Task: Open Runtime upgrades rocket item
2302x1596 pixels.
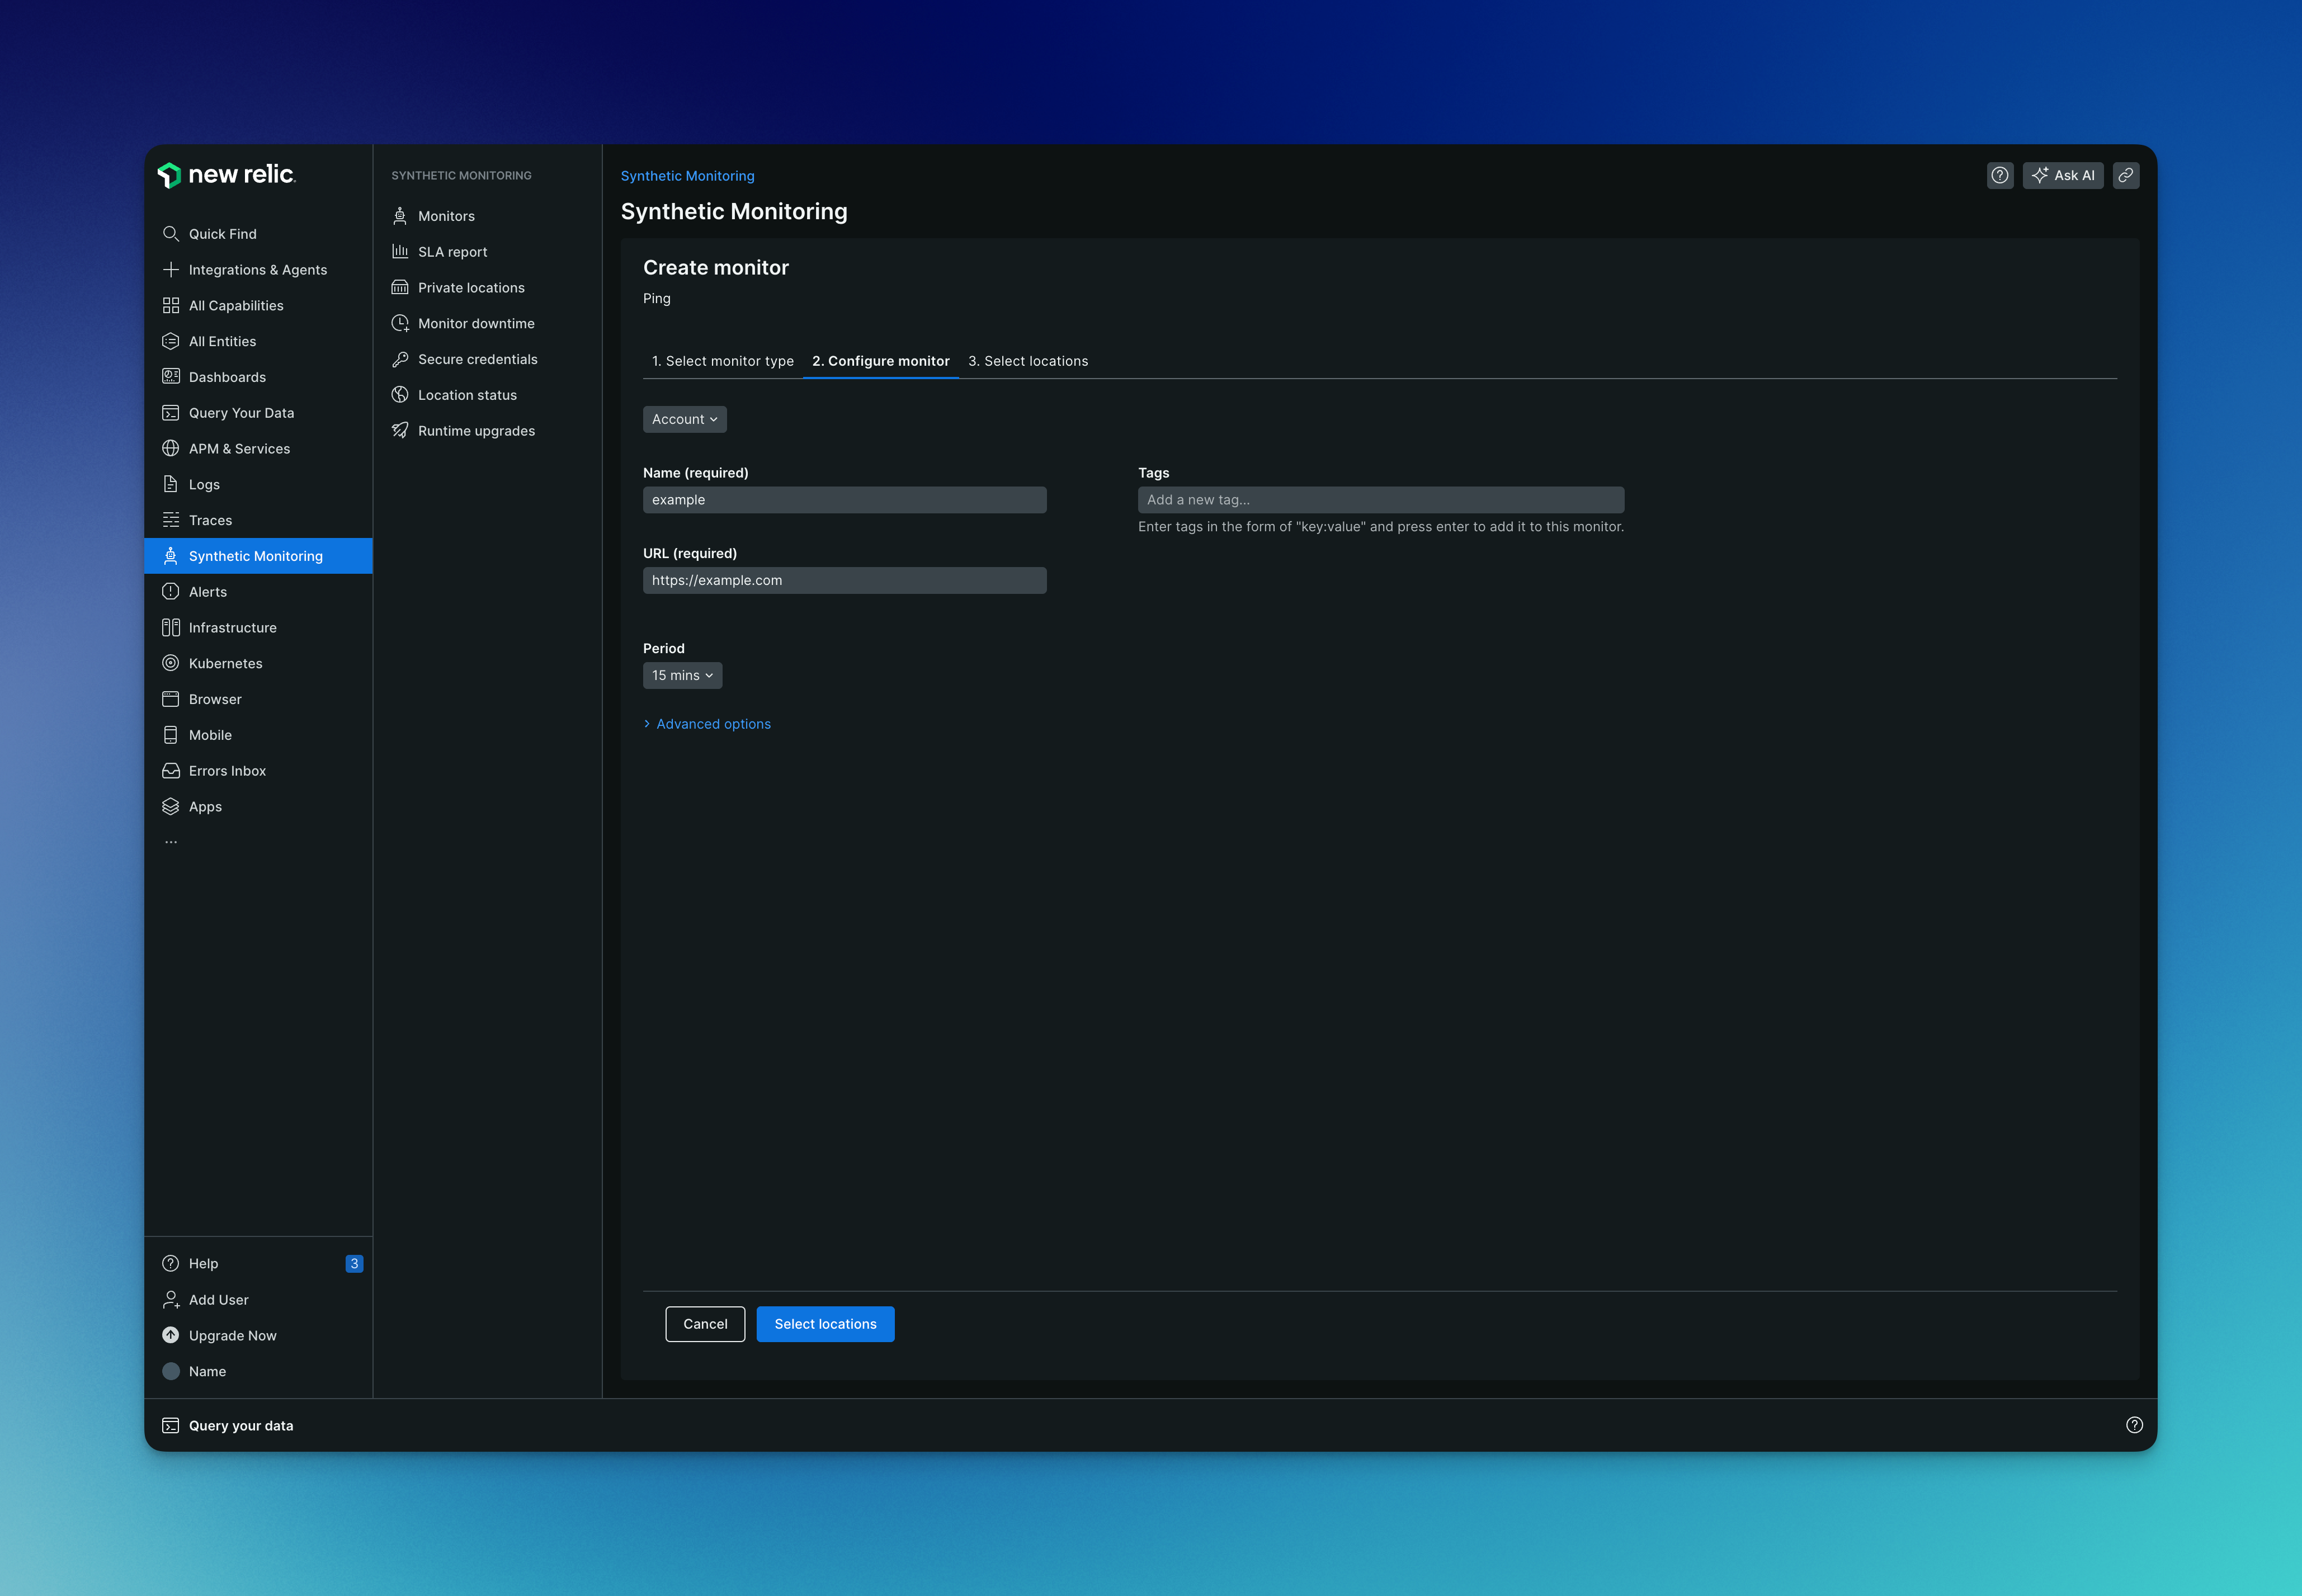Action: coord(476,431)
